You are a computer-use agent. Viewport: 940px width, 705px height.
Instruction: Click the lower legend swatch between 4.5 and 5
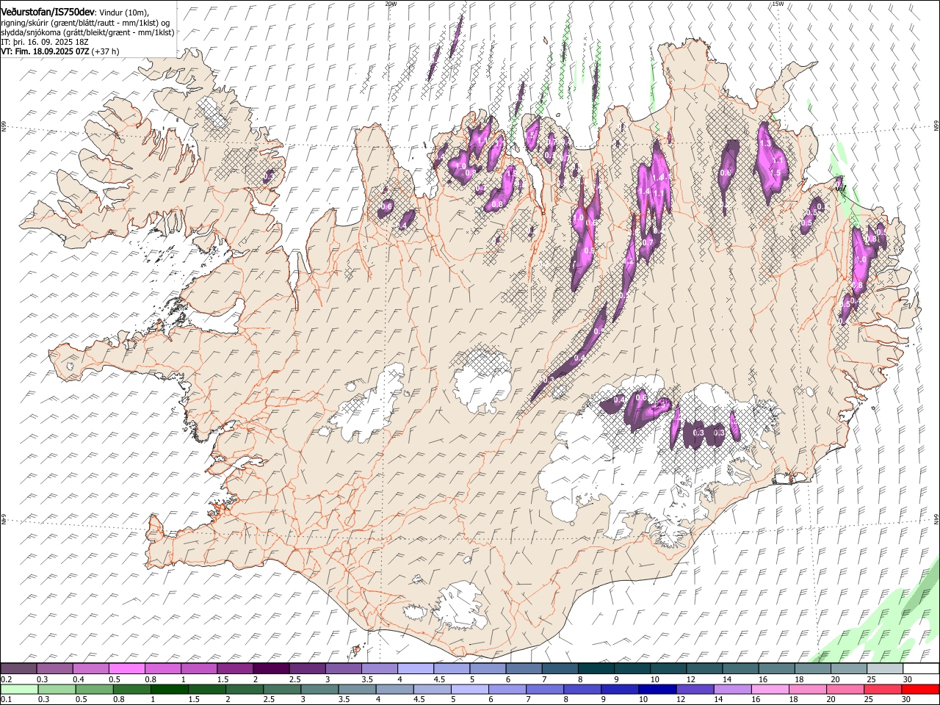coord(433,689)
